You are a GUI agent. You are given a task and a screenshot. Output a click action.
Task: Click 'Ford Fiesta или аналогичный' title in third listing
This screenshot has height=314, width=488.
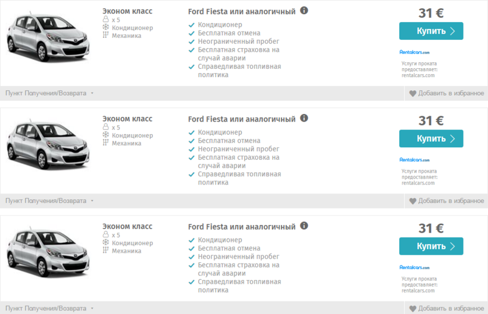pyautogui.click(x=242, y=227)
